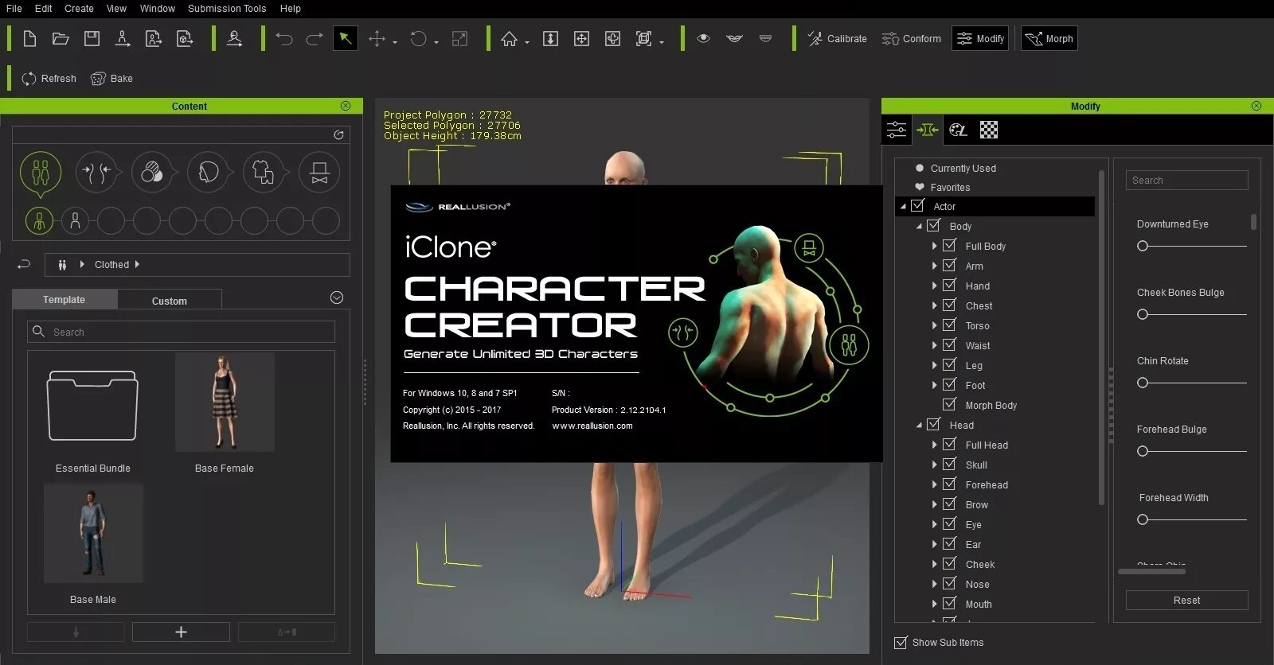Choose the Scale tool
Viewport: 1274px width, 665px height.
tap(459, 38)
